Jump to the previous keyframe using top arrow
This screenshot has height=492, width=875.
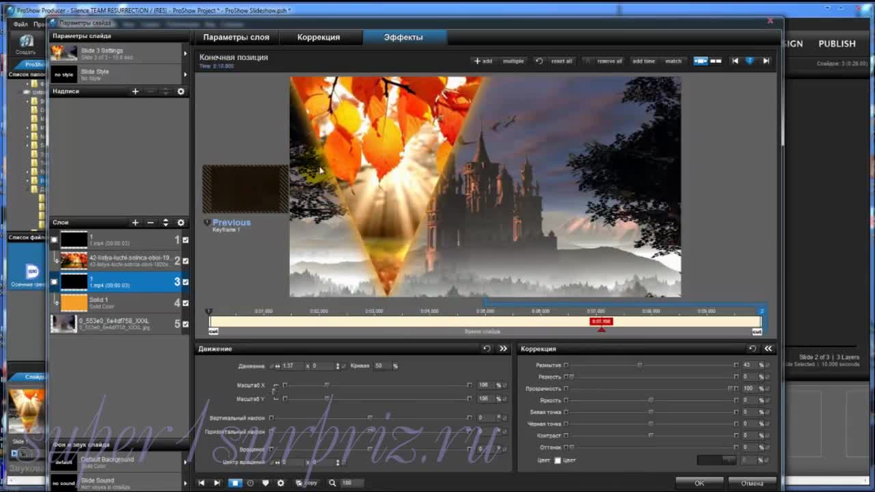click(x=735, y=61)
